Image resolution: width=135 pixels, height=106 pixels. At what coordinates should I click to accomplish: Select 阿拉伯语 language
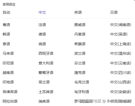pos(10,101)
